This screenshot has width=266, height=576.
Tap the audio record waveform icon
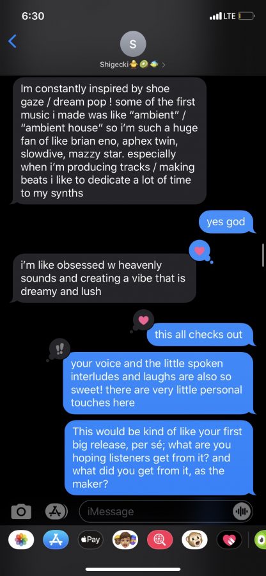point(242,511)
